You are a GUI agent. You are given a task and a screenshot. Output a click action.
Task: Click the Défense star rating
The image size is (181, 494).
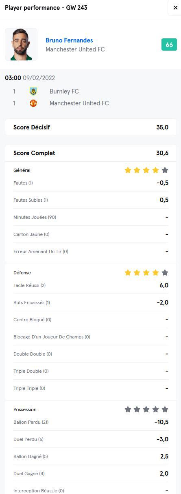[x=146, y=273]
